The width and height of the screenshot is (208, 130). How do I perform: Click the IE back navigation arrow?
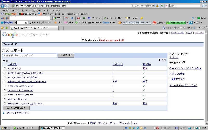tap(3, 5)
